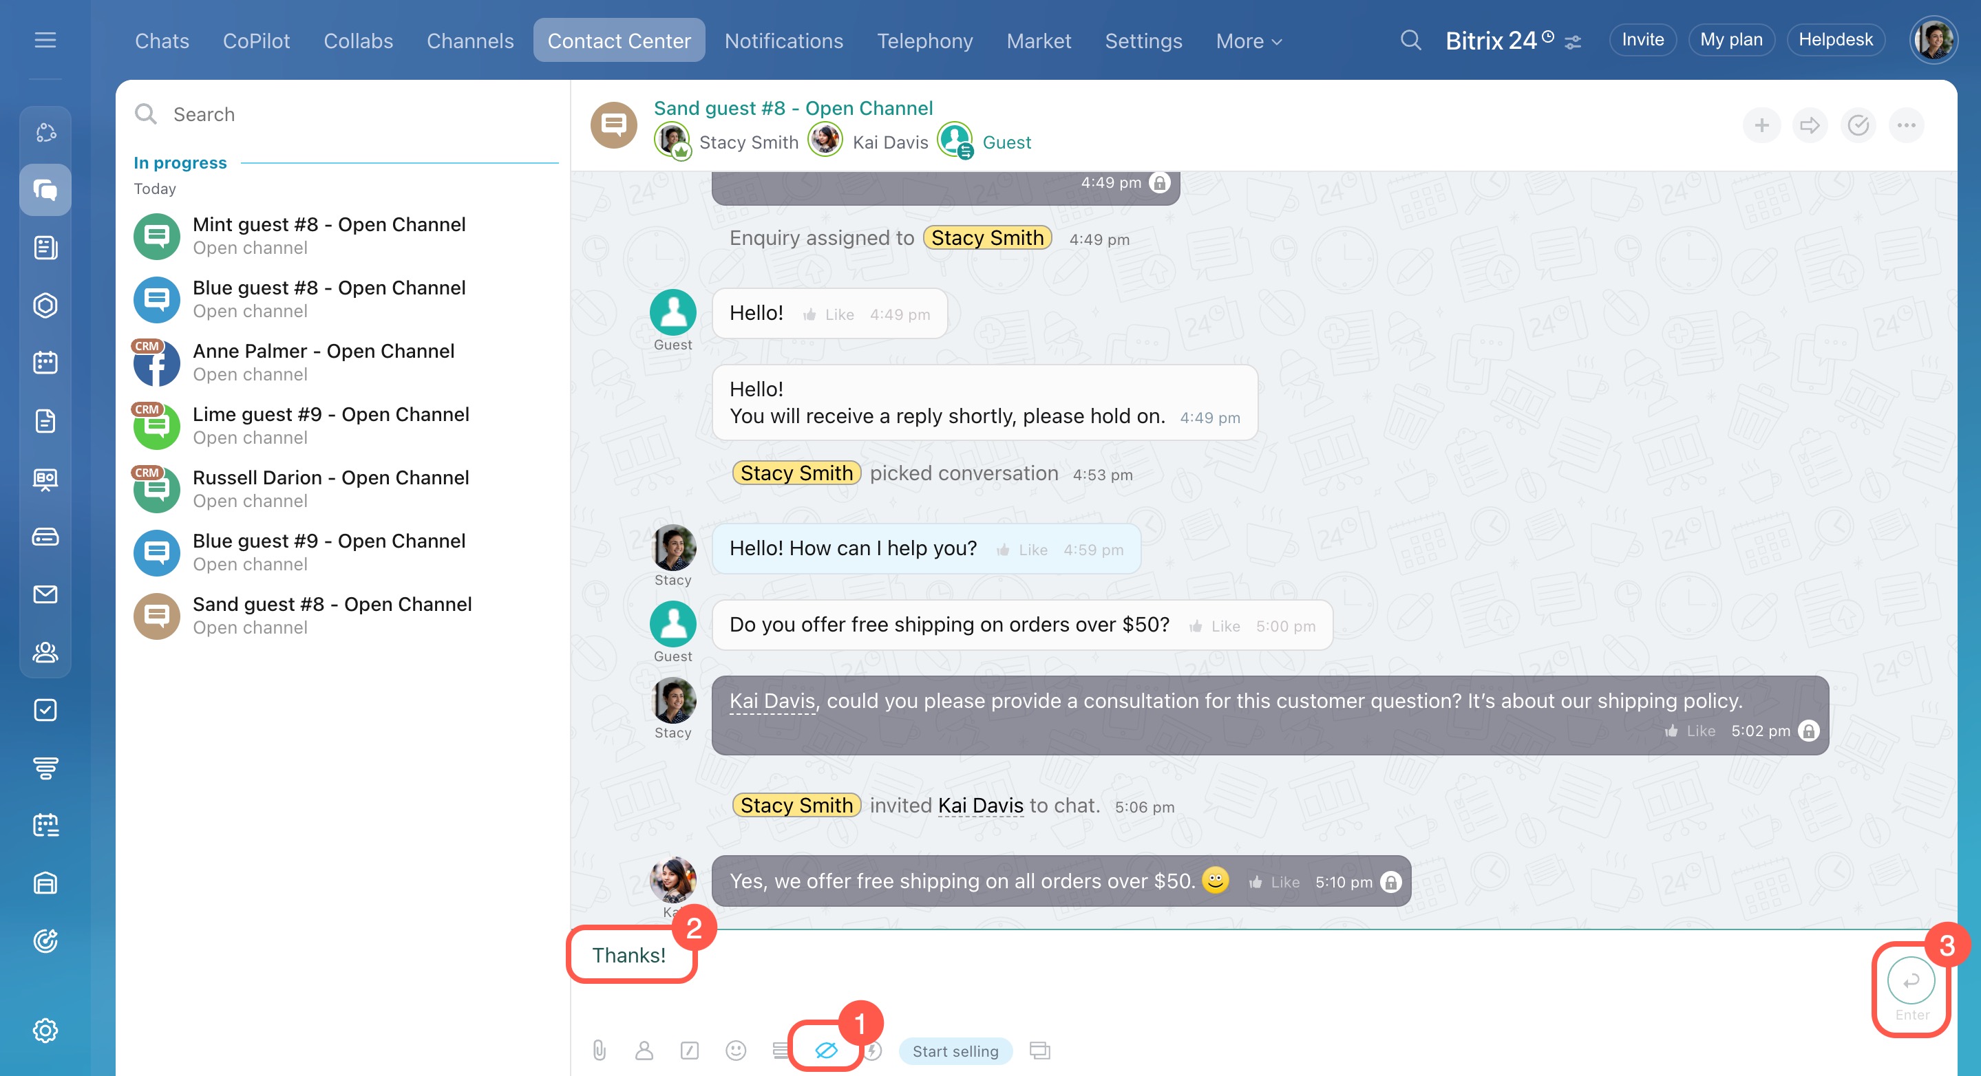The width and height of the screenshot is (1981, 1076).
Task: Open the Sand guest #8 chat title link
Action: [793, 109]
